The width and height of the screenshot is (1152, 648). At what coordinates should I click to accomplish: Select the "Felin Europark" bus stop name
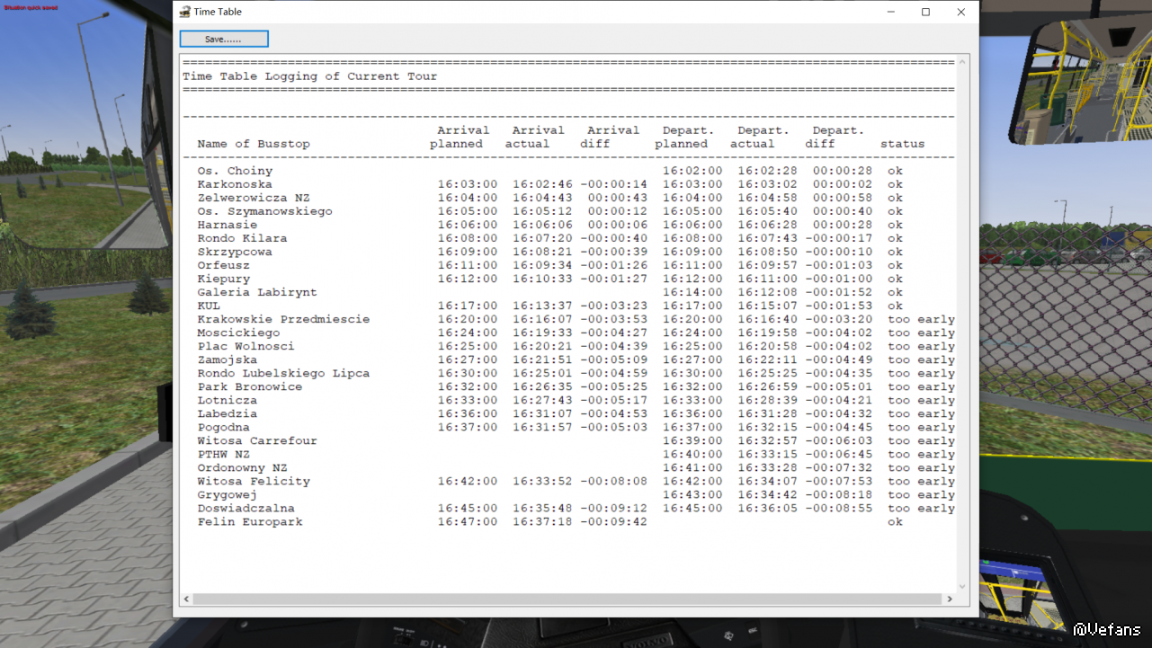click(250, 521)
